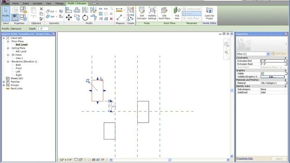Select the Align tool
The image size is (290, 163).
pos(68,10)
